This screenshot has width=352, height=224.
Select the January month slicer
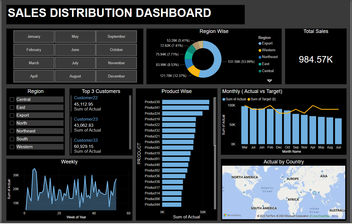pos(34,37)
